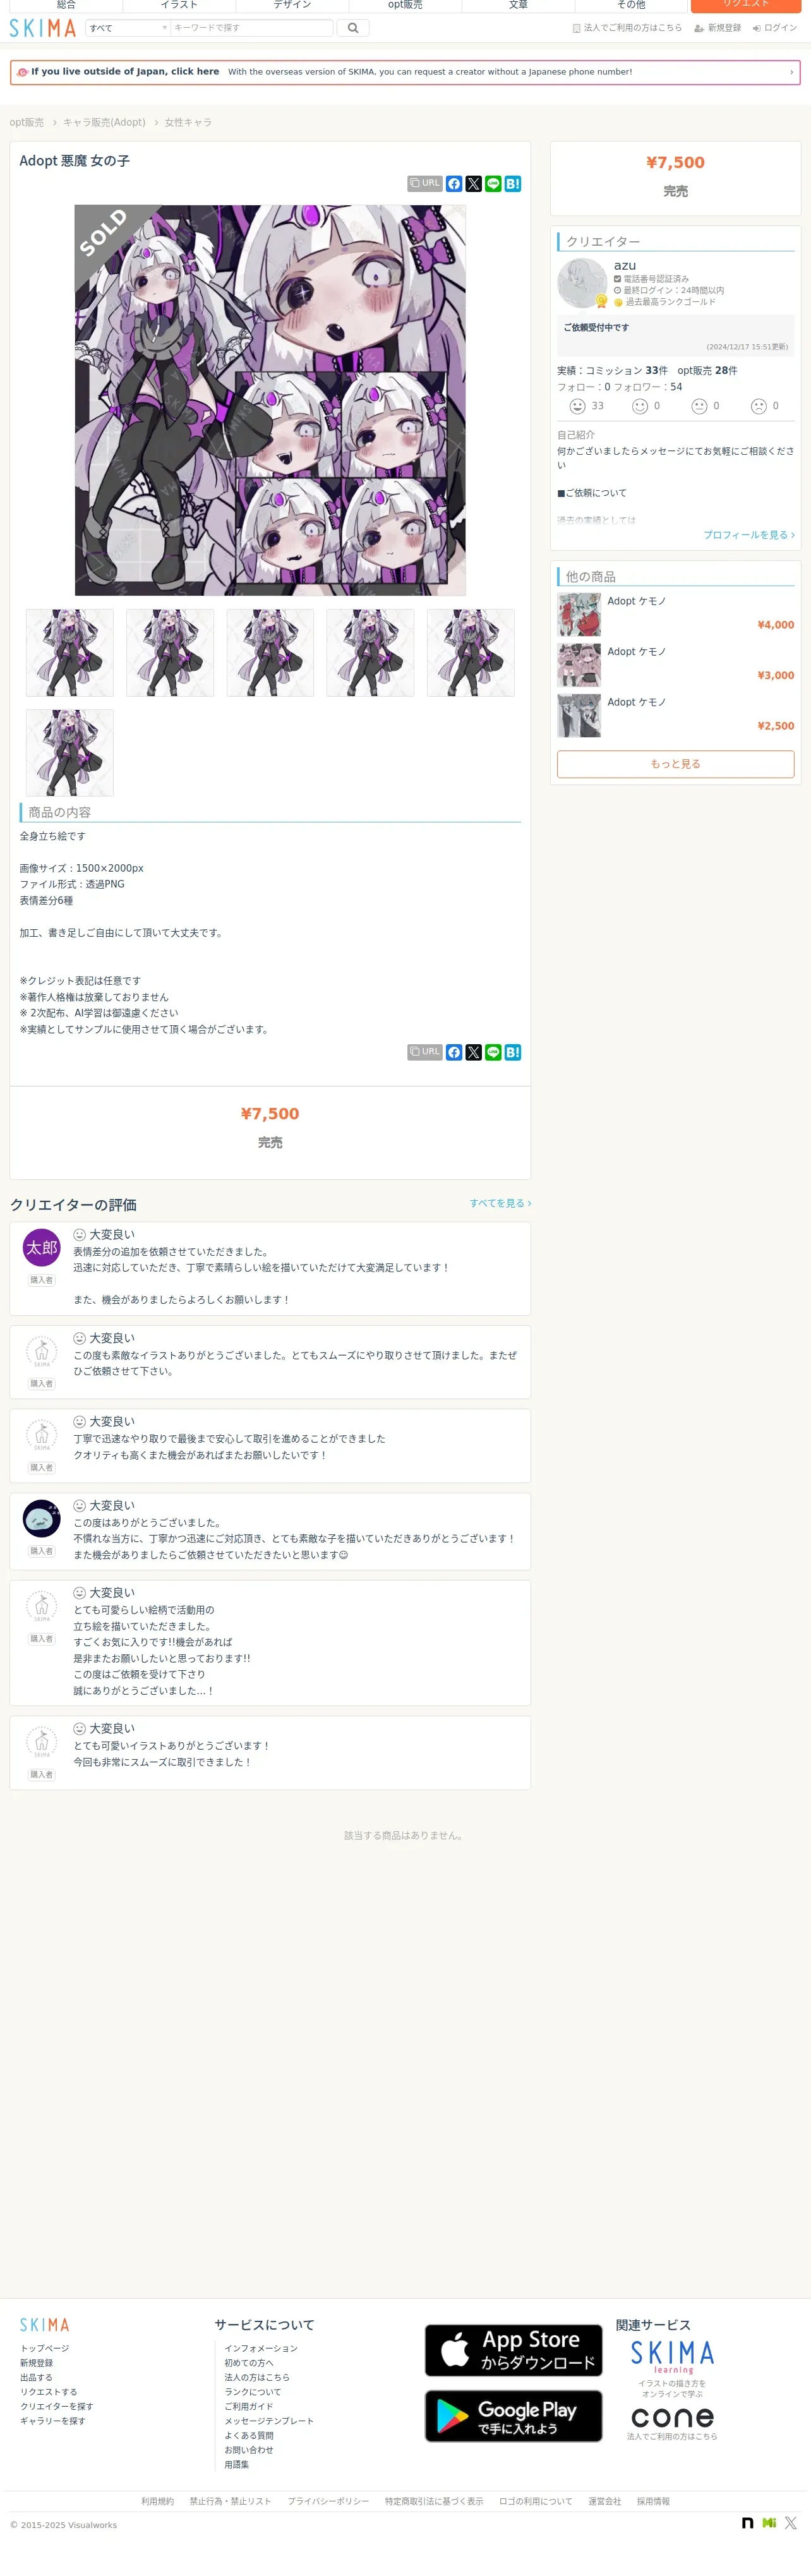Click the orange リクエスト button
Viewport: 811px width, 2576px height.
(746, 5)
